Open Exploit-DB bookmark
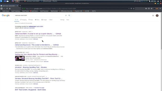Viewport: 162px width, 91px height. point(78,11)
